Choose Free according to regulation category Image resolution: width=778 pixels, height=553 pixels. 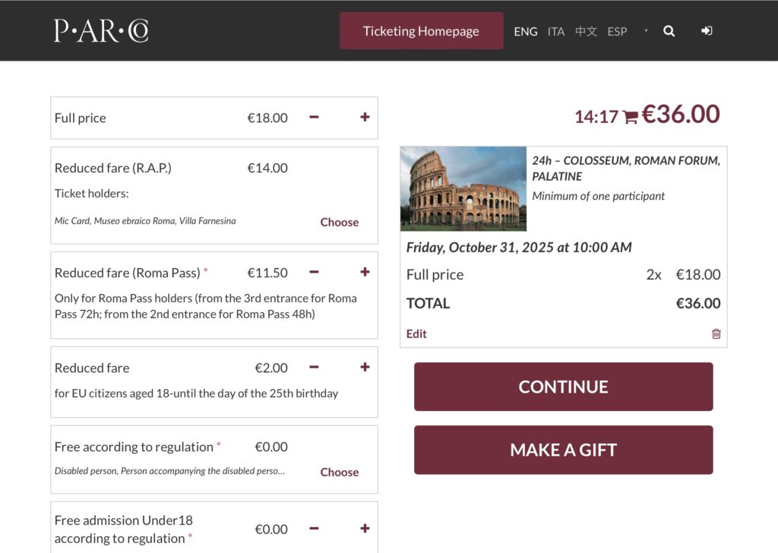[339, 472]
